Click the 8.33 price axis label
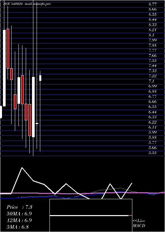Image resolution: width=165 pixels, height=232 pixels. click(152, 25)
